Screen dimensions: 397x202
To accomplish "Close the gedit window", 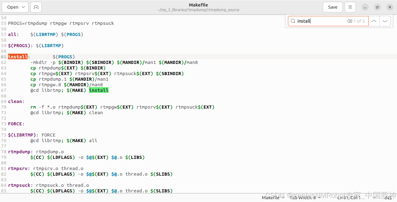I will (390, 7).
